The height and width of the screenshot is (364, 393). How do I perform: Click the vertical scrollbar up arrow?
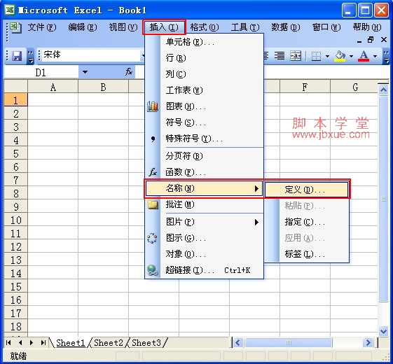pyautogui.click(x=383, y=90)
